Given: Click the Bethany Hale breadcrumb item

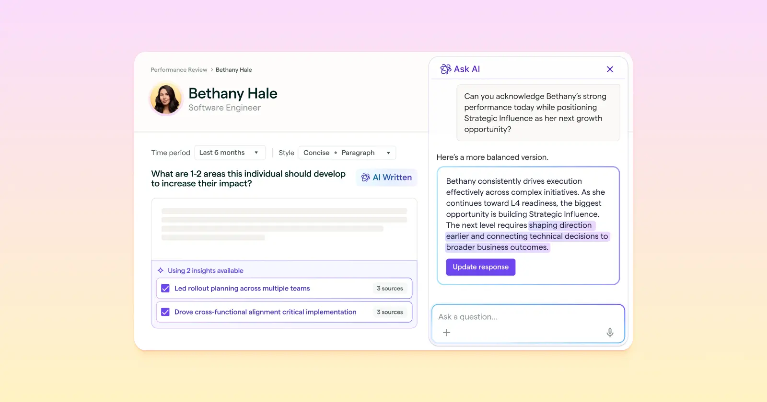Looking at the screenshot, I should click(x=234, y=70).
